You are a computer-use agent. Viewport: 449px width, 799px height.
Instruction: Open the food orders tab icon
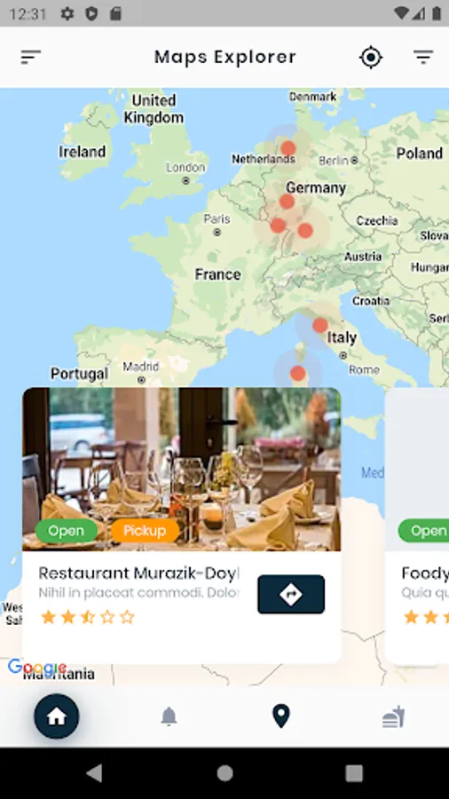tap(393, 716)
